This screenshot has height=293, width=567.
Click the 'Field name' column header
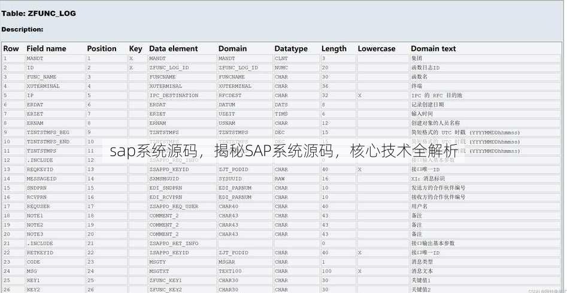[x=46, y=48]
